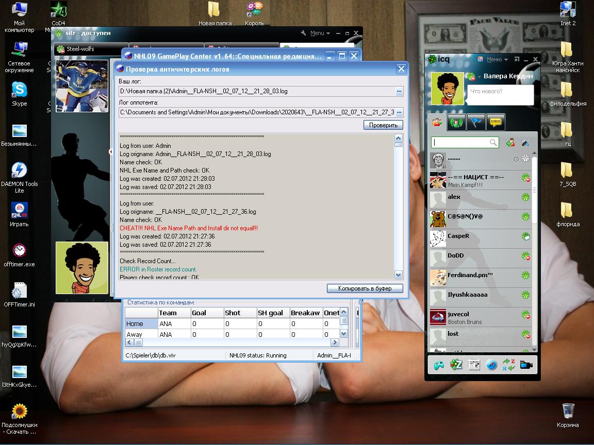Open the ICQ translator arrows icon
Screen dimensions: 594x445
(509, 365)
